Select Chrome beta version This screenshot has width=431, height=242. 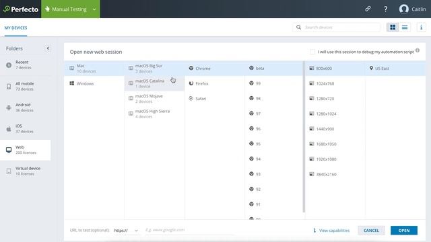(273, 69)
